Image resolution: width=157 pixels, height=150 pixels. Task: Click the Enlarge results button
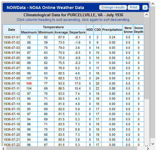[113, 7]
